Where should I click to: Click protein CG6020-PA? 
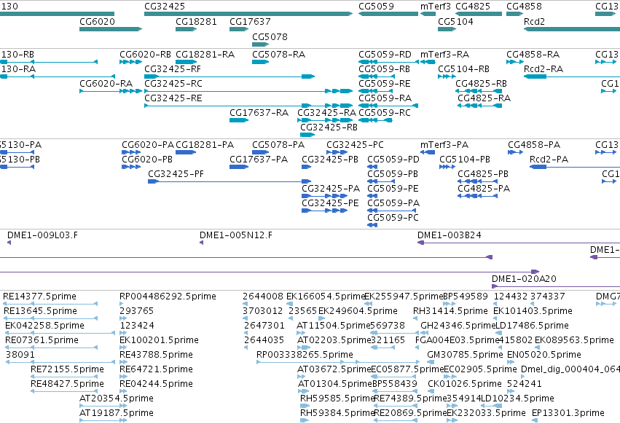pos(148,145)
